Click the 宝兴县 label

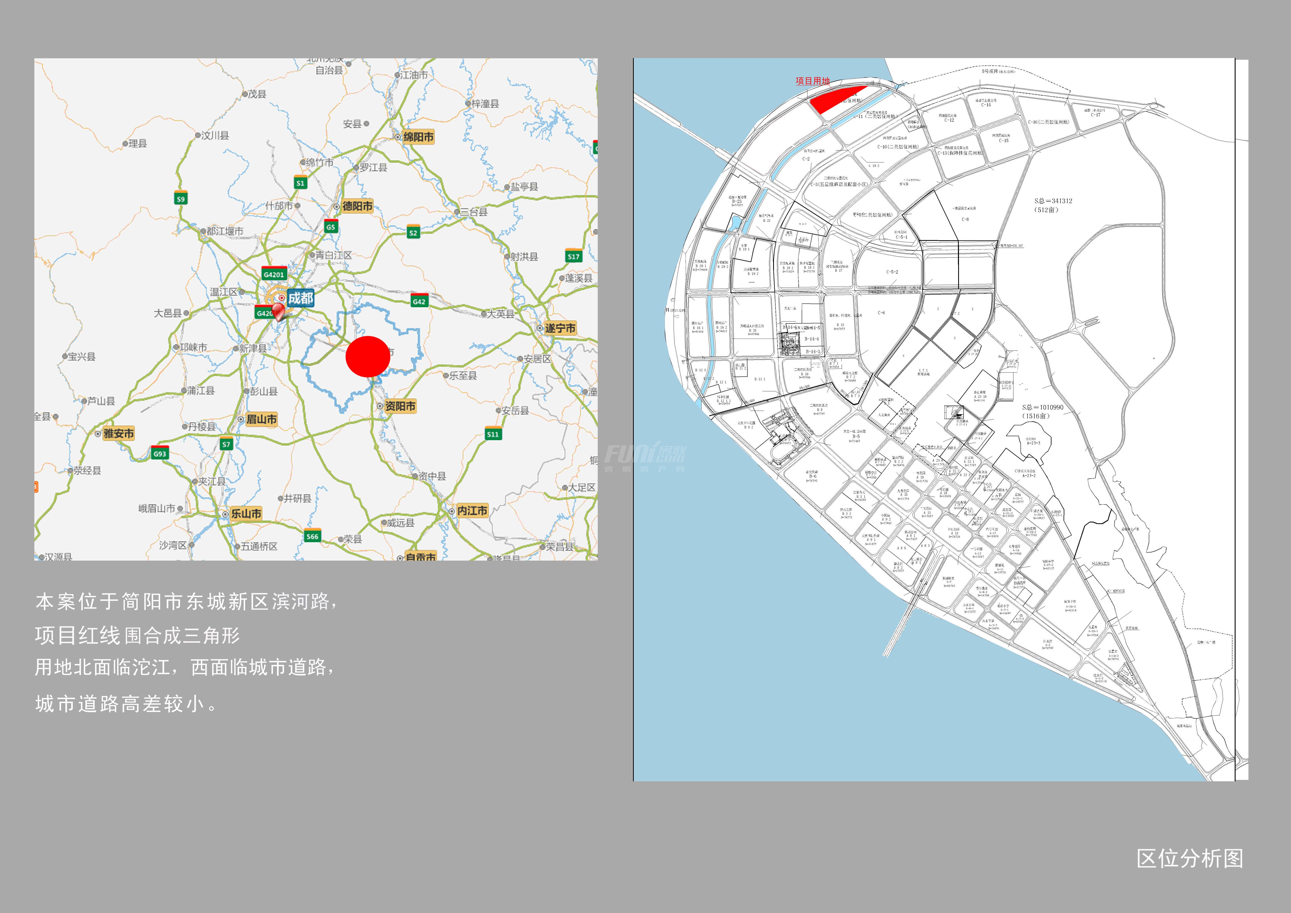tap(81, 357)
